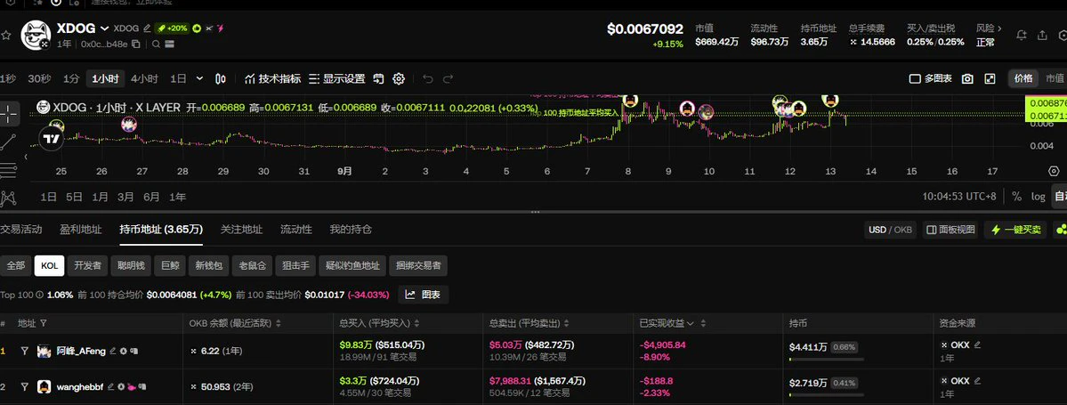Add XDOG to favorites with star icon
The width and height of the screenshot is (1067, 405).
click(6, 35)
